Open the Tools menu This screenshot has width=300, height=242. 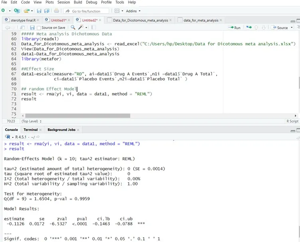coord(120,2)
